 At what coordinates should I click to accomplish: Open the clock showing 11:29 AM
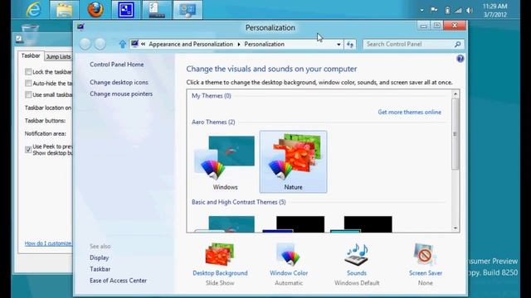pos(494,10)
